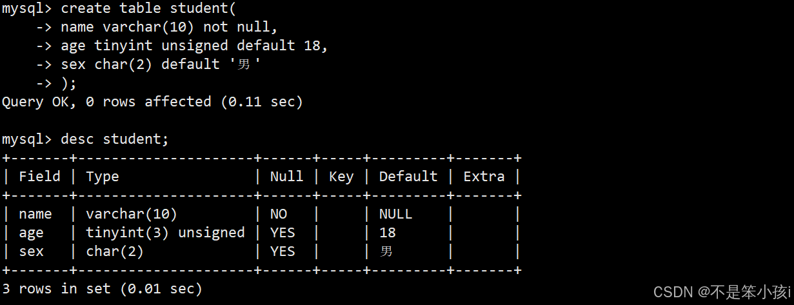This screenshot has height=305, width=794.
Task: Click the '3 rows in set' result line
Action: [x=103, y=289]
